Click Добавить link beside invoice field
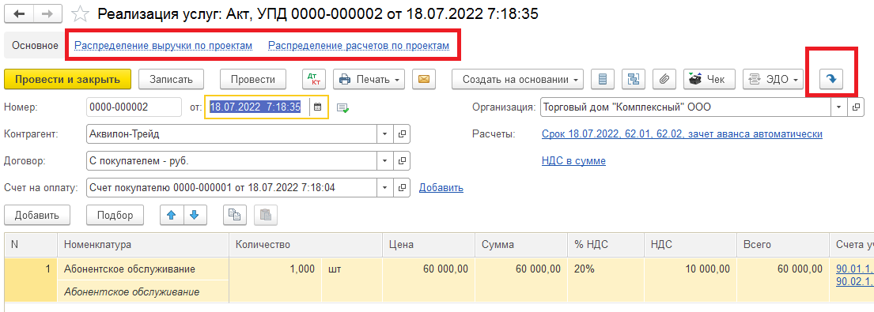 (441, 187)
